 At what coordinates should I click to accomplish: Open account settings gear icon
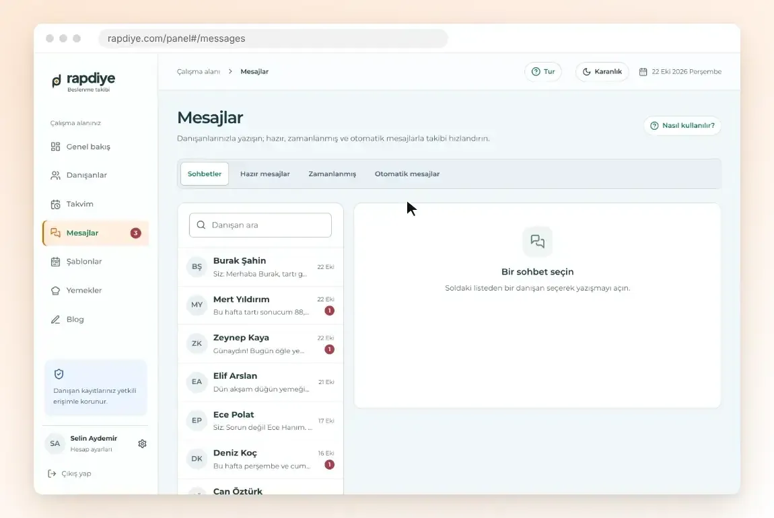(142, 443)
